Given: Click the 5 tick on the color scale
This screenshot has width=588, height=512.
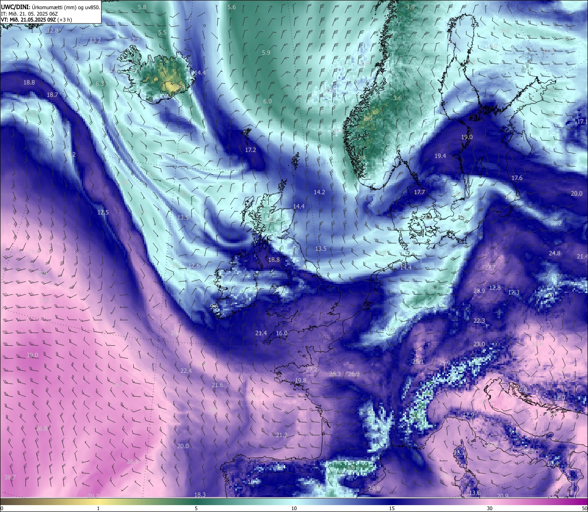Looking at the screenshot, I should click(196, 508).
